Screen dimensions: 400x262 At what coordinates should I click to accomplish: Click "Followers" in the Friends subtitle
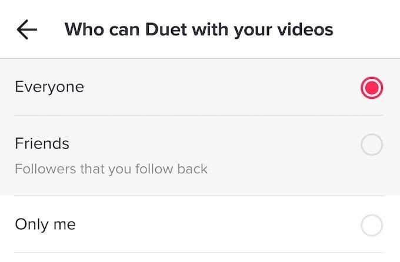click(41, 170)
